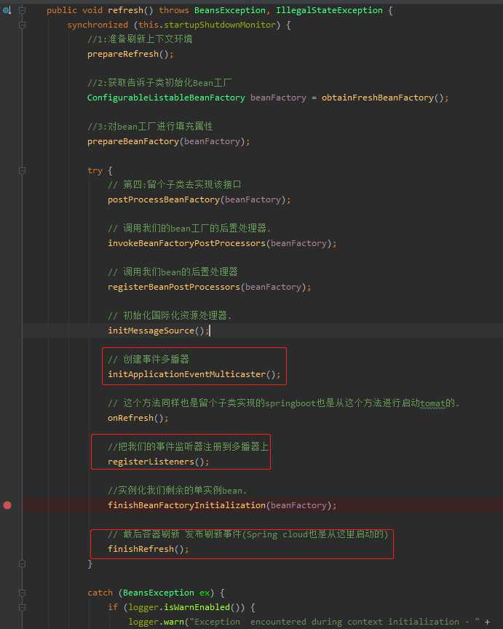Click the ConfigurableListableBeanFactory type name
503x629 pixels.
coord(166,98)
